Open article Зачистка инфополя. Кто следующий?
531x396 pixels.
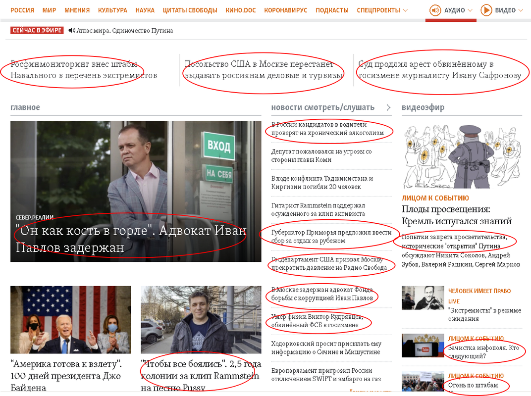(483, 352)
